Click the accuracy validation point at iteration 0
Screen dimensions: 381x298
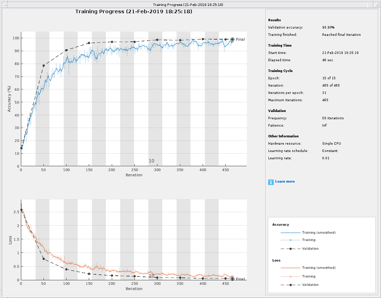coord(21,148)
